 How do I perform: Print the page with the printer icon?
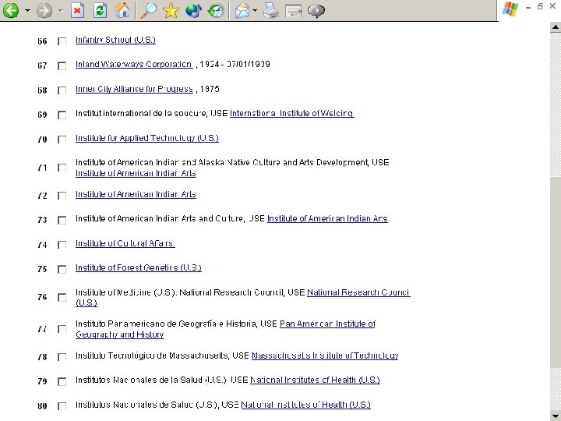[x=271, y=10]
